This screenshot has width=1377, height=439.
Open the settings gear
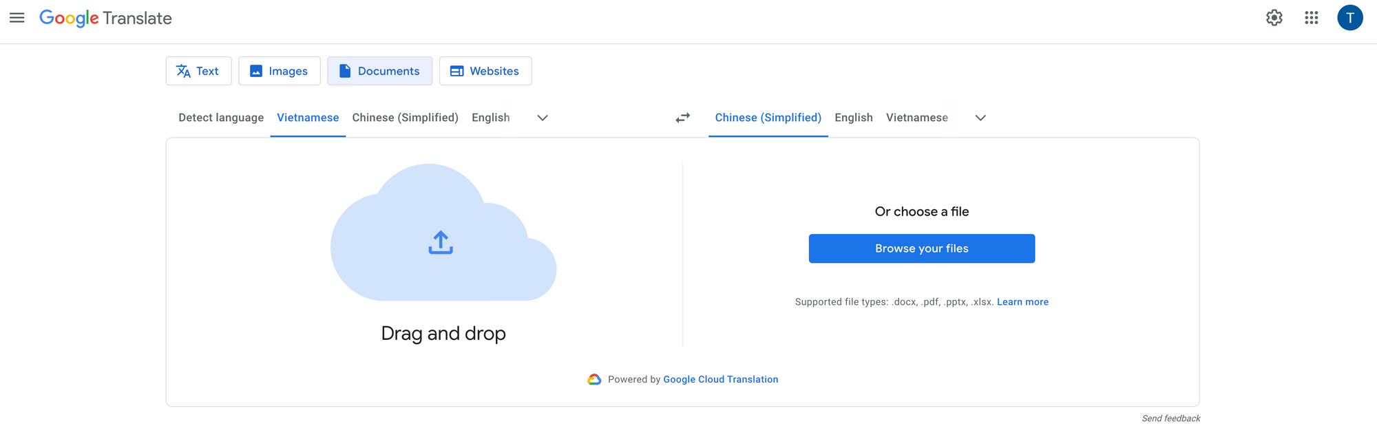pyautogui.click(x=1274, y=18)
